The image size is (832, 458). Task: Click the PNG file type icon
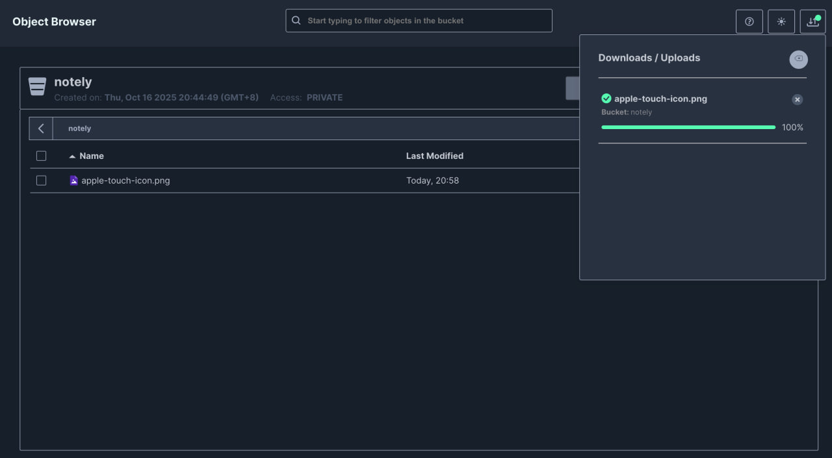coord(74,180)
